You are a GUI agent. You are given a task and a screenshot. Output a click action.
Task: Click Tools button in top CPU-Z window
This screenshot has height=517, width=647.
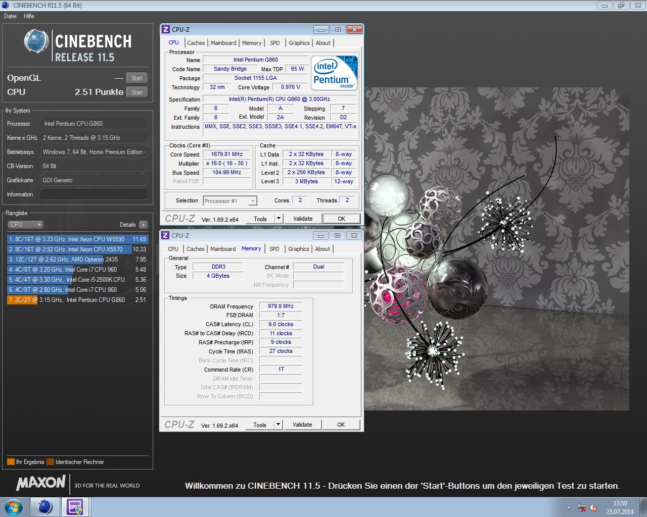click(x=260, y=219)
